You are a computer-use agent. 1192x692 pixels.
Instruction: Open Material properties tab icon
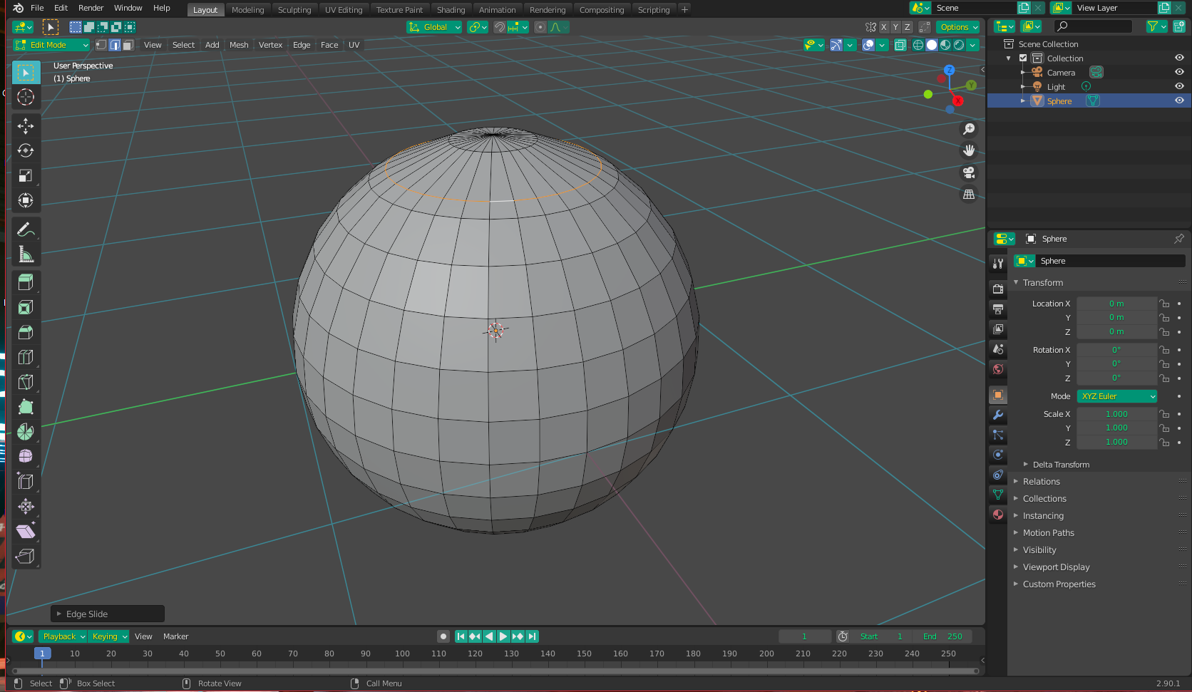(x=998, y=515)
